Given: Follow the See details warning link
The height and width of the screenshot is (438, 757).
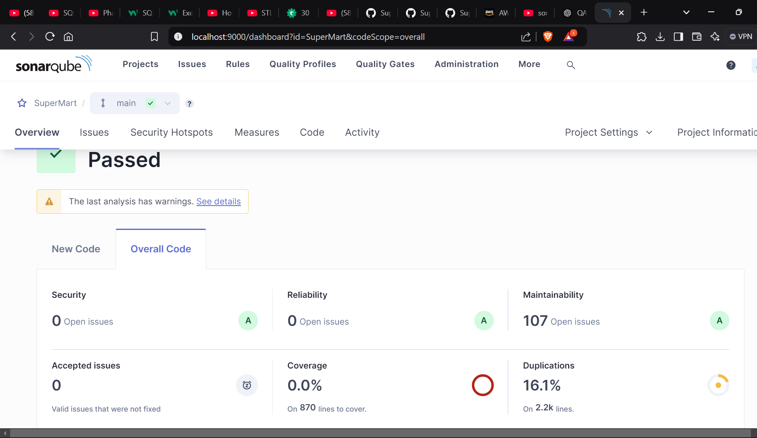Looking at the screenshot, I should pos(218,202).
